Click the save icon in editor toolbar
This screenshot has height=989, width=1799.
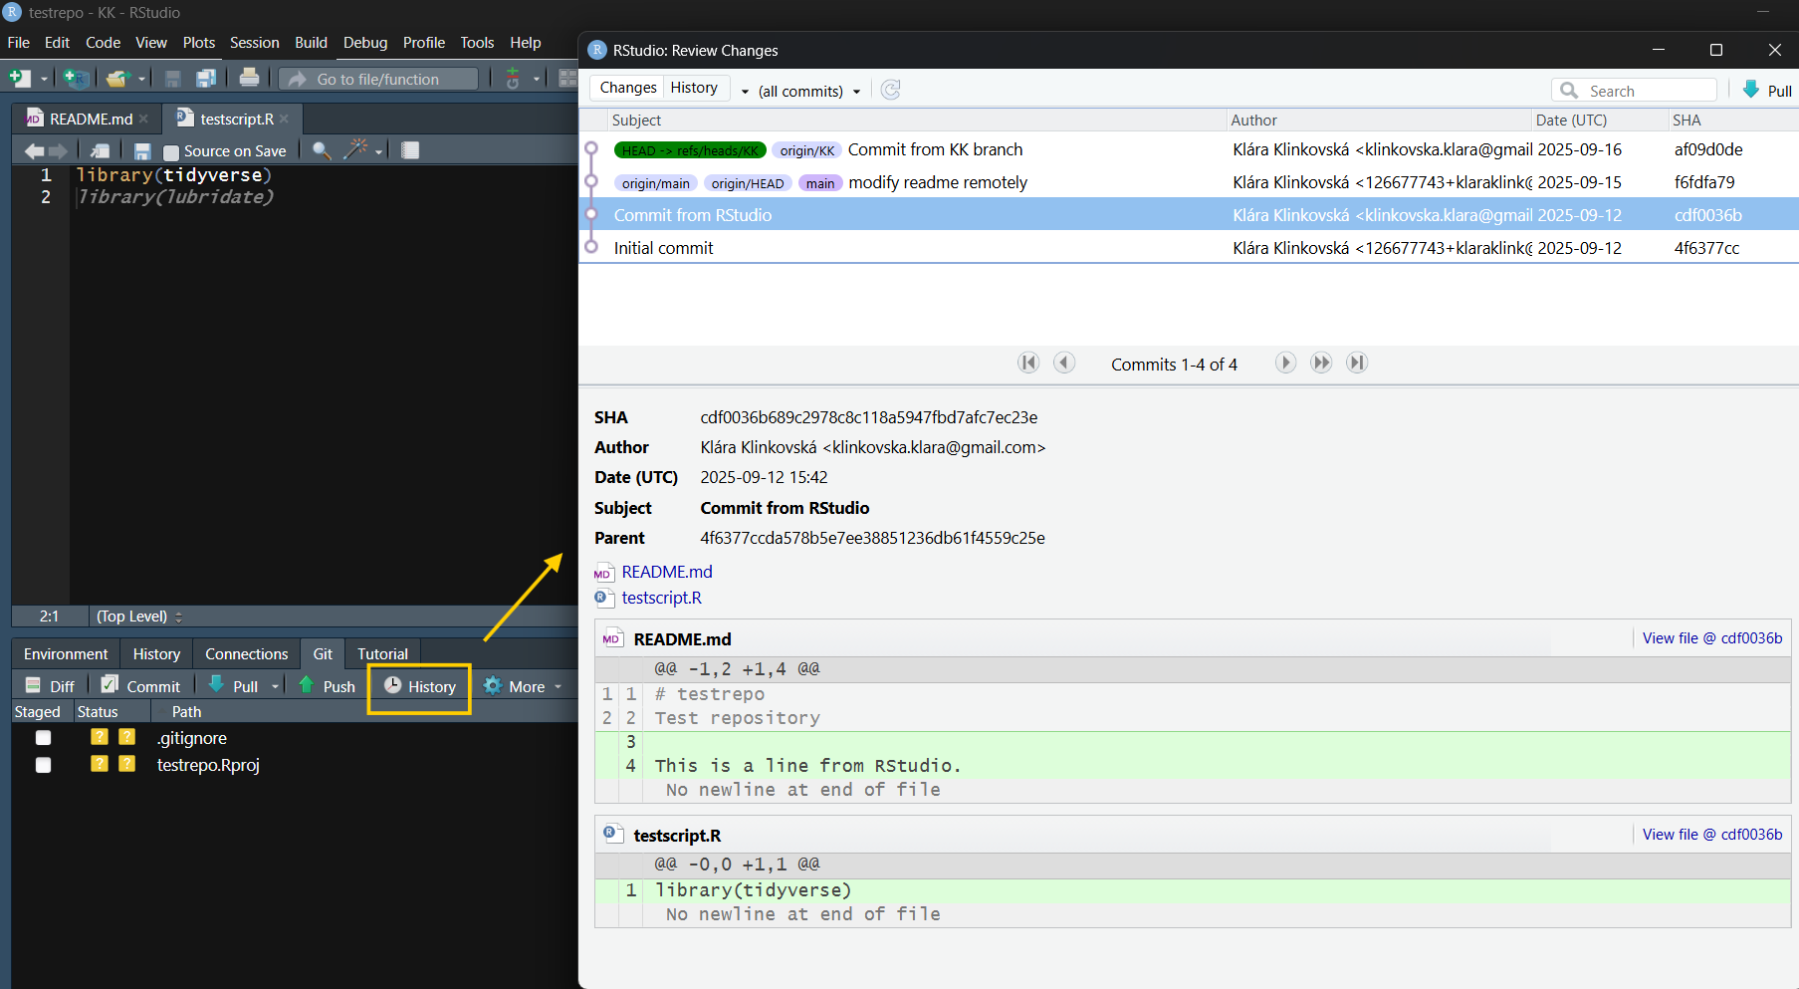[x=142, y=150]
